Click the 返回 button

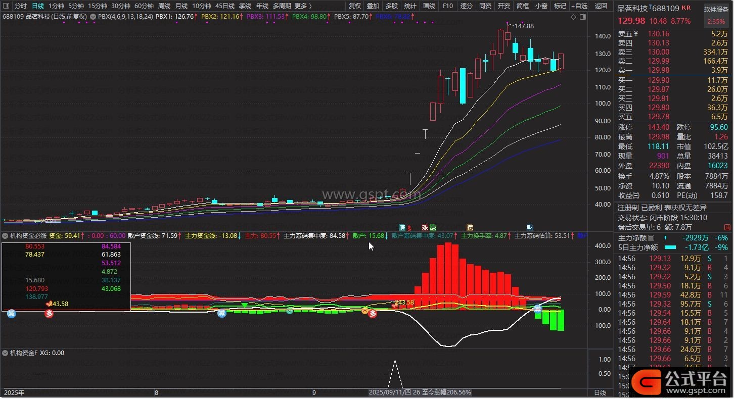coord(601,6)
